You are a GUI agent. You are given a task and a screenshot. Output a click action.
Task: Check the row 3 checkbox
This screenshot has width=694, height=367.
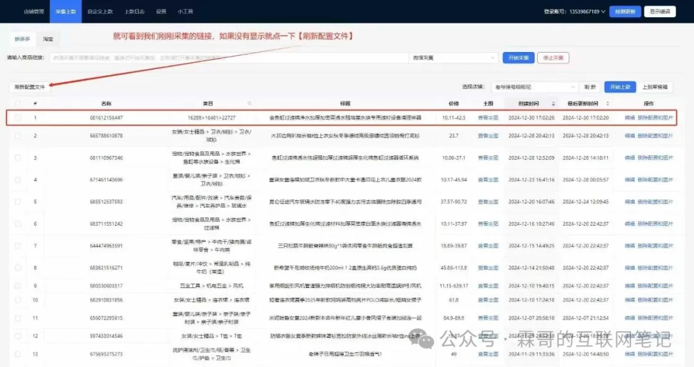pyautogui.click(x=18, y=157)
